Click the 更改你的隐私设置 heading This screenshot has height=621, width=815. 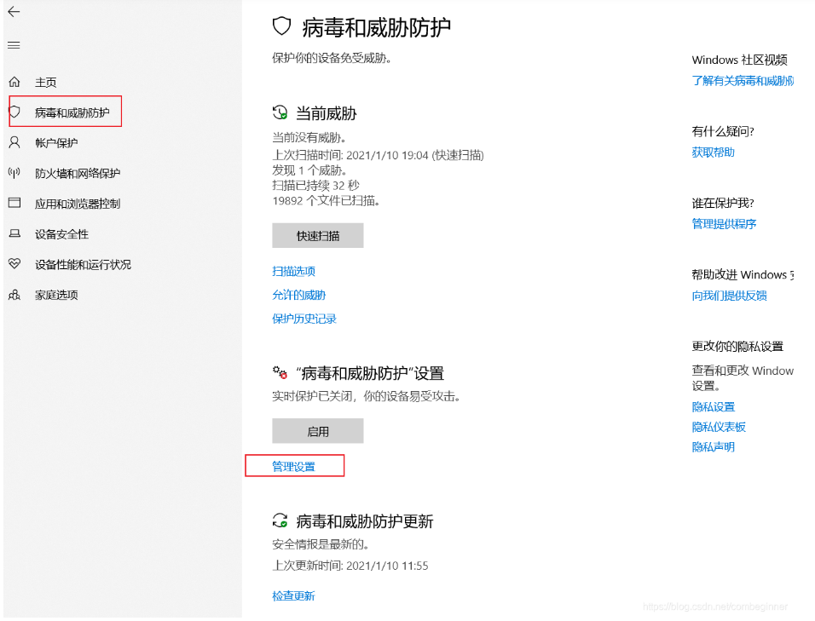pyautogui.click(x=737, y=347)
